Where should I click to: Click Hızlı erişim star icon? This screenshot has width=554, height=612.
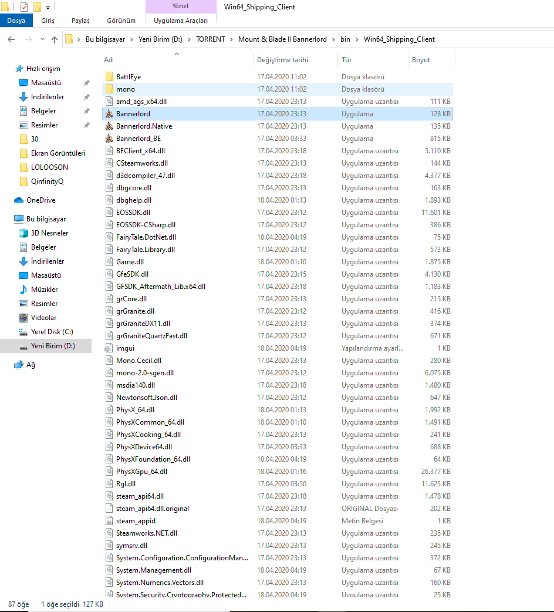click(x=19, y=69)
